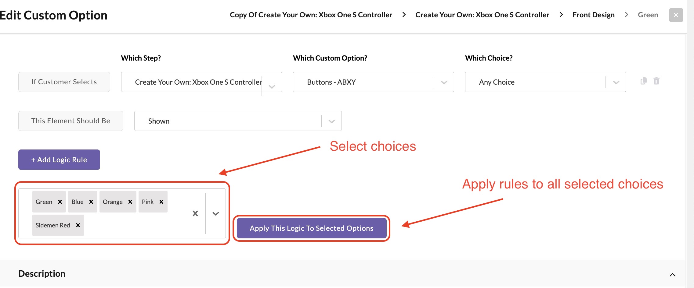Screen dimensions: 694x288
Task: Clear all selected choices in multi-select
Action: tap(195, 213)
